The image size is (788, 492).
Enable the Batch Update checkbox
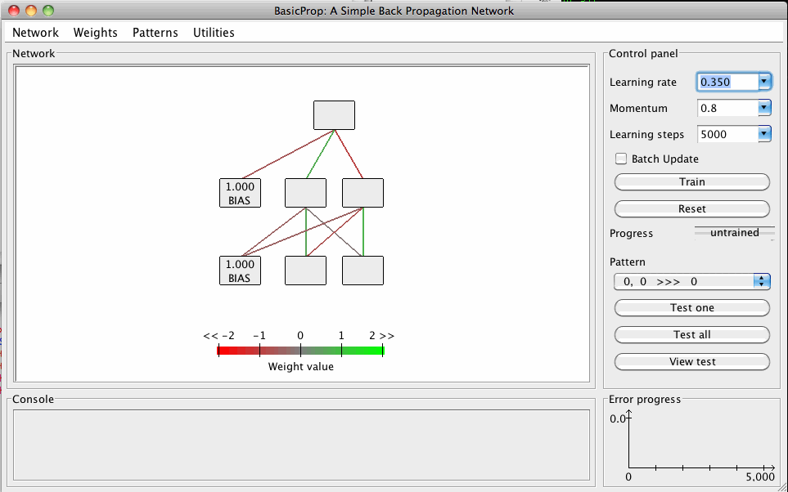click(621, 159)
